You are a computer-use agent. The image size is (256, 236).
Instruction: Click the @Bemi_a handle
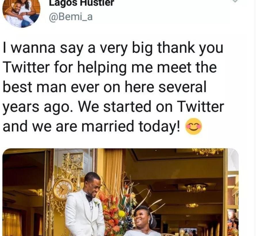coord(71,17)
